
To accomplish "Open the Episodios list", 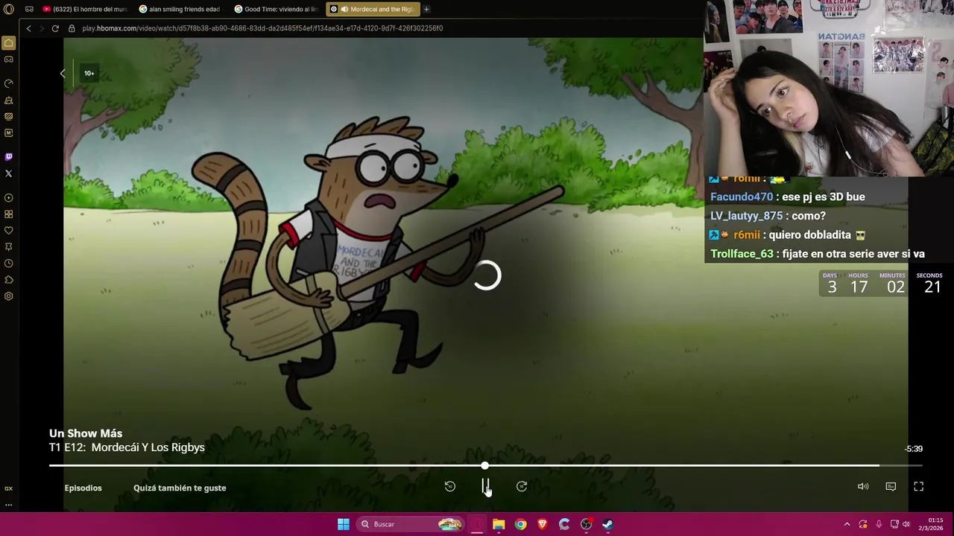I will click(x=83, y=488).
